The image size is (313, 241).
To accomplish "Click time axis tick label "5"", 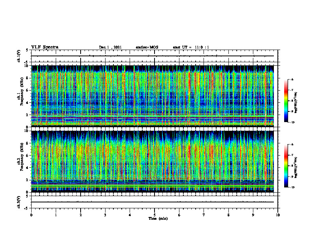I will pyautogui.click(x=155, y=215).
